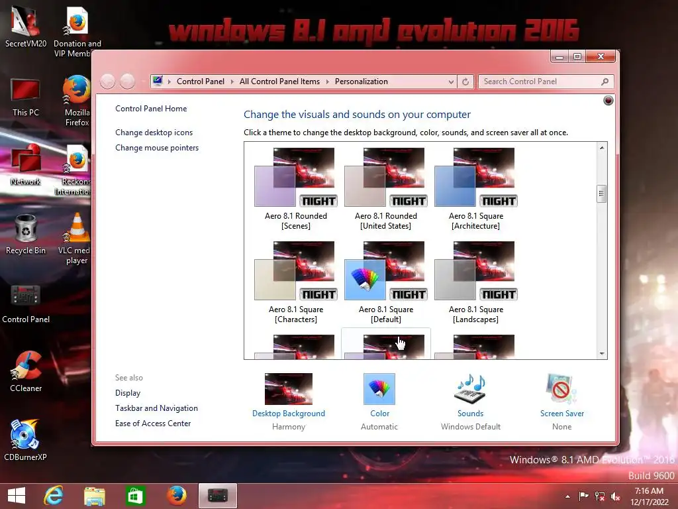Refresh the Personalization page
Image resolution: width=678 pixels, height=509 pixels.
click(465, 82)
